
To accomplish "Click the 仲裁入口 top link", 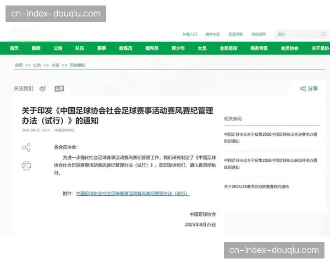I will point(190,34).
